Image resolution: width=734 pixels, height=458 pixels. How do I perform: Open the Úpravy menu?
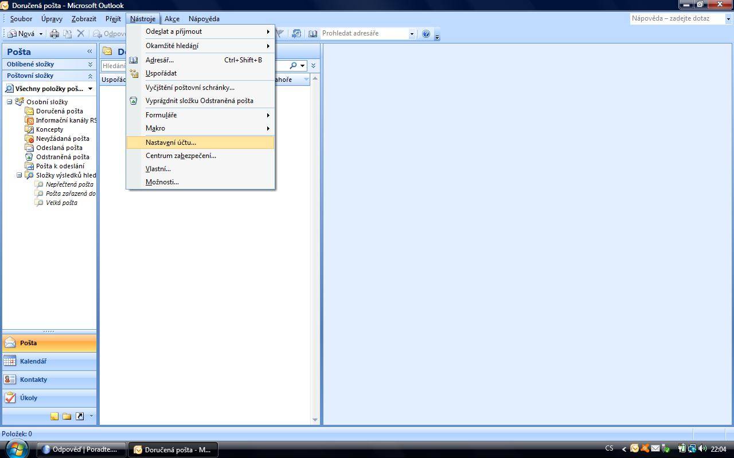pyautogui.click(x=52, y=19)
